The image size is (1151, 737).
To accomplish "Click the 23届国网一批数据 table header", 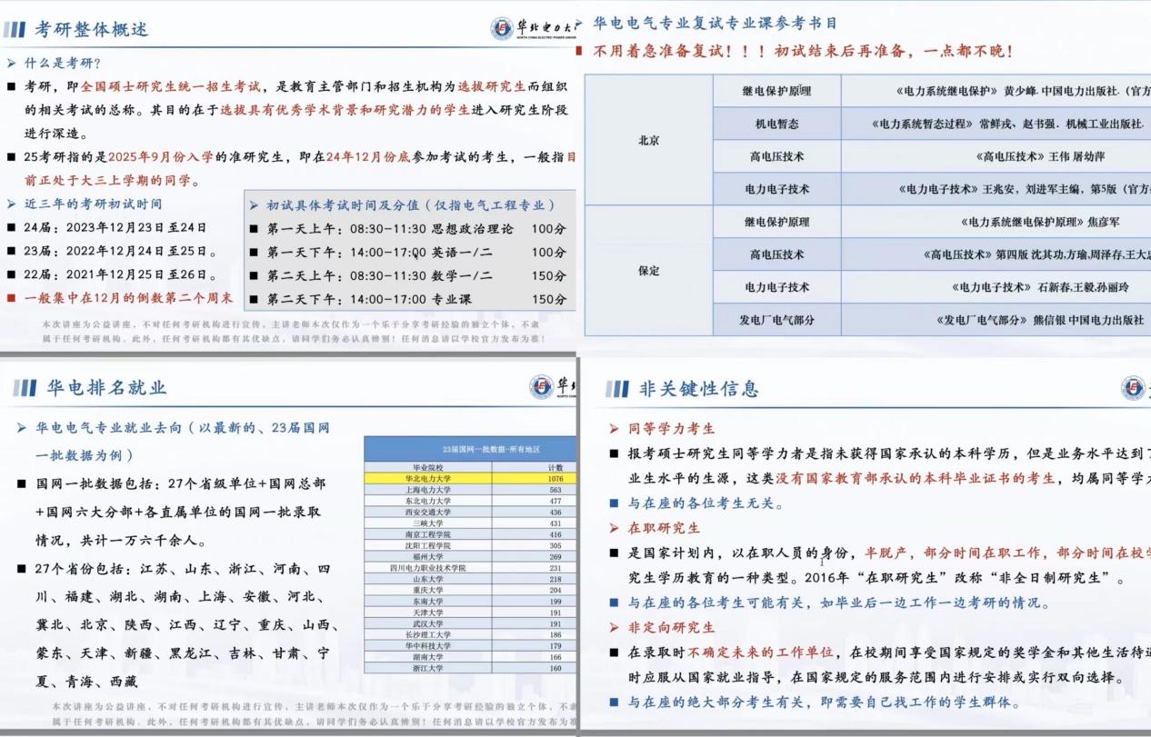I will click(470, 449).
